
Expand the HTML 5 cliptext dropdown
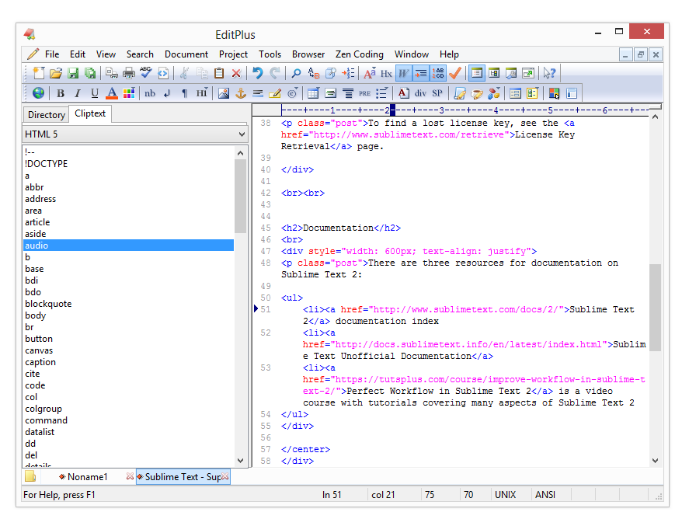click(241, 134)
